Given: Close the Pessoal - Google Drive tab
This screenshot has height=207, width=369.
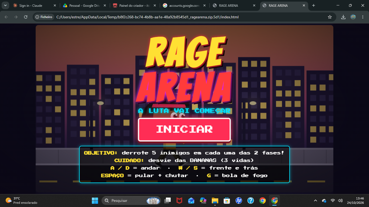Looking at the screenshot, I should (x=105, y=5).
